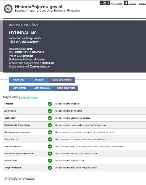Click the carVertical brand logo
The height and width of the screenshot is (185, 146).
[29, 98]
